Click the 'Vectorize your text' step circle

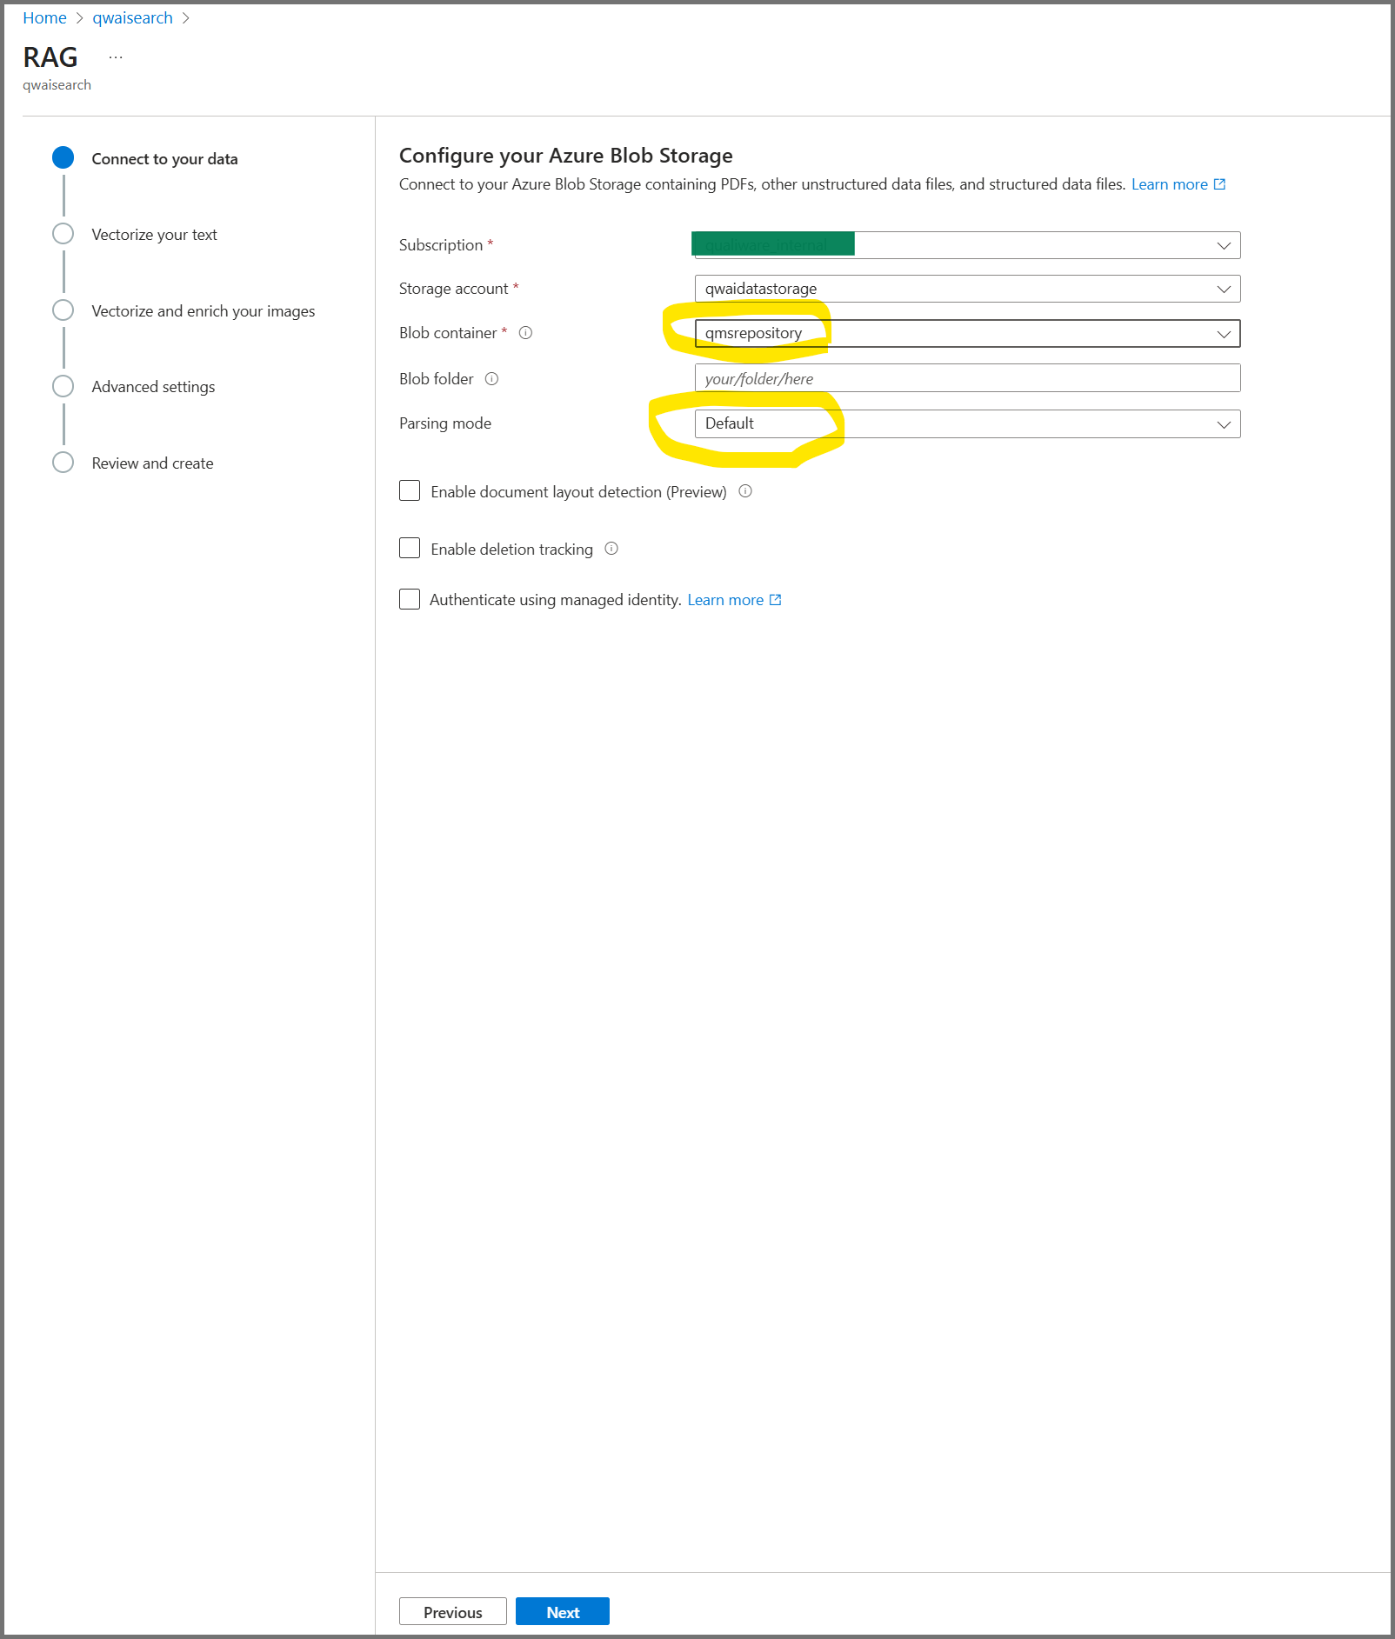coord(63,234)
